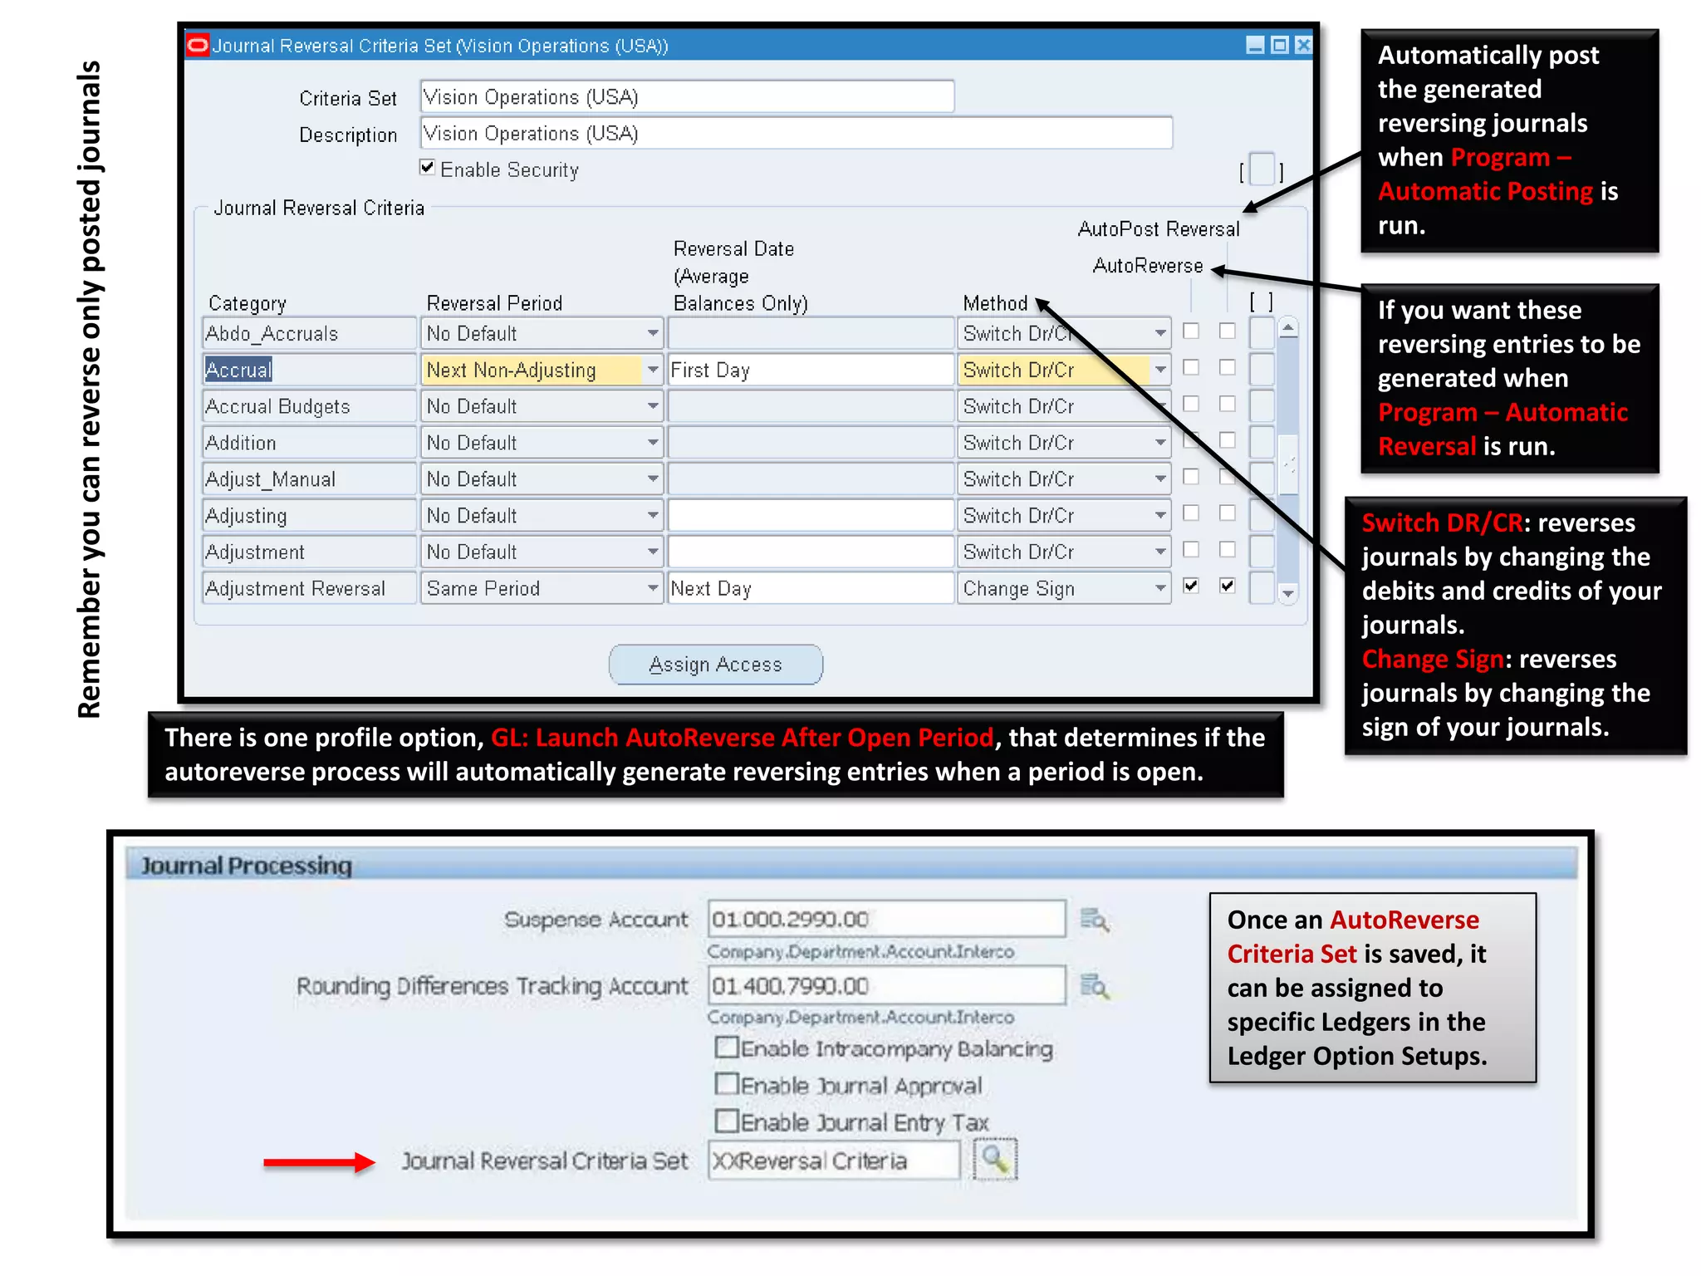Click the Journal Reversal Criteria Set magnifier icon
This screenshot has width=1701, height=1276.
pyautogui.click(x=994, y=1159)
